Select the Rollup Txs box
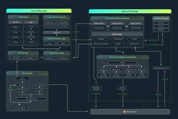178x119 pixels. pyautogui.click(x=31, y=32)
